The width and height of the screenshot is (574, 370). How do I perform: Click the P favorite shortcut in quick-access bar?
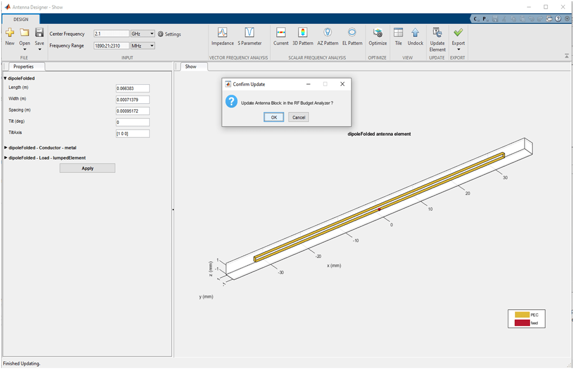(x=485, y=18)
